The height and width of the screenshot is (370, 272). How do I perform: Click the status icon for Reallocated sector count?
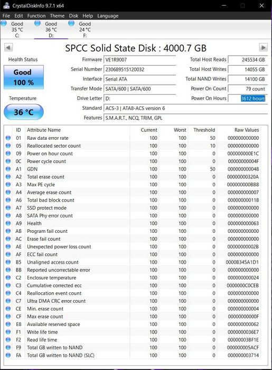[8, 146]
